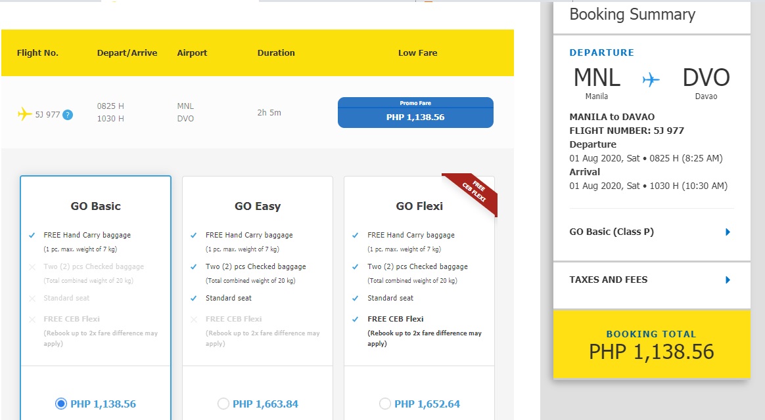Select the GO Flexi fare card header
Image resolution: width=765 pixels, height=420 pixels.
419,205
